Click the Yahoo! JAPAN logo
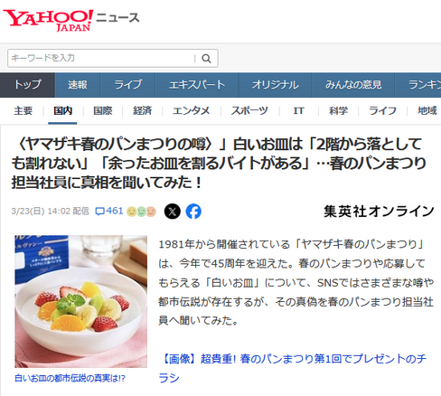Viewport: 441px width, 396px height. pyautogui.click(x=48, y=20)
